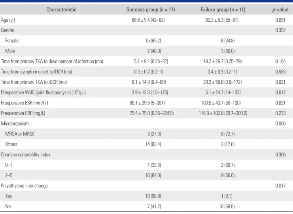Click the 'Gender' row label
Viewport: 293px width, 214px height.
pos(8,30)
